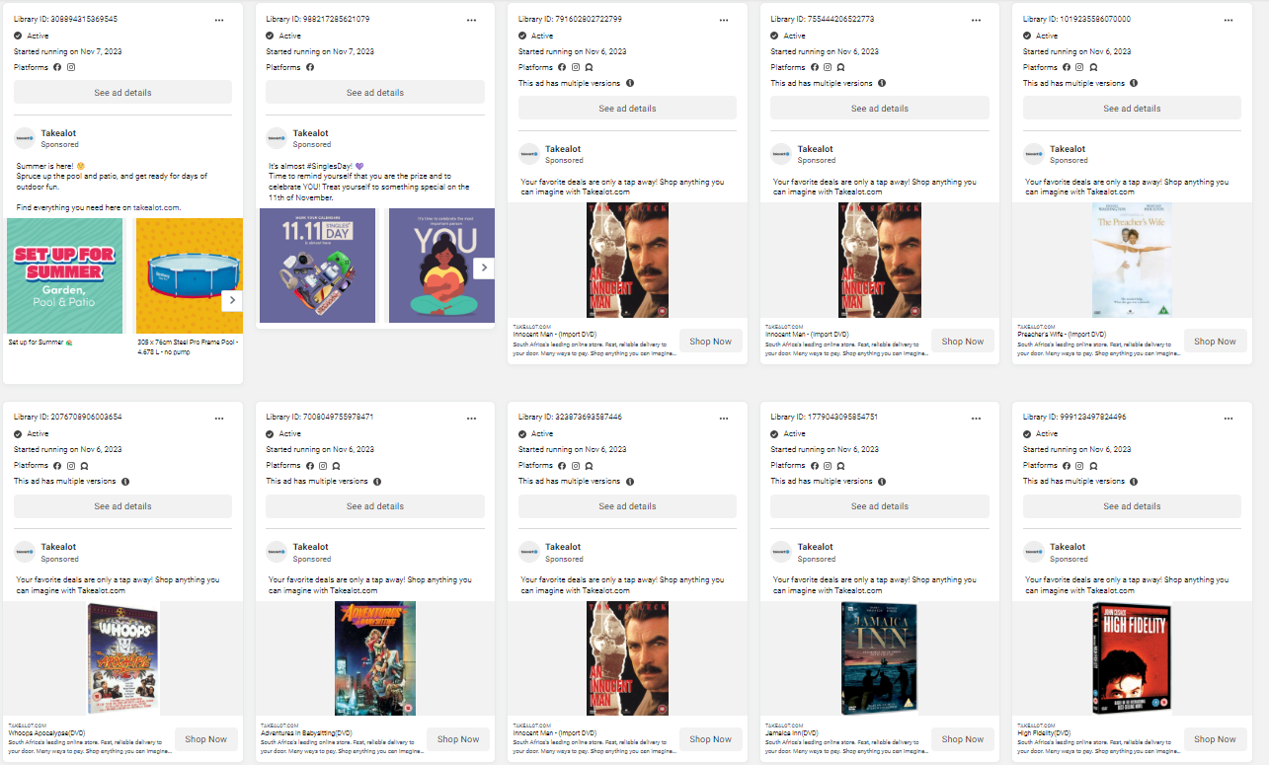The height and width of the screenshot is (765, 1269).
Task: Shop Now for Preacher's Wife DVD
Action: (x=1215, y=342)
